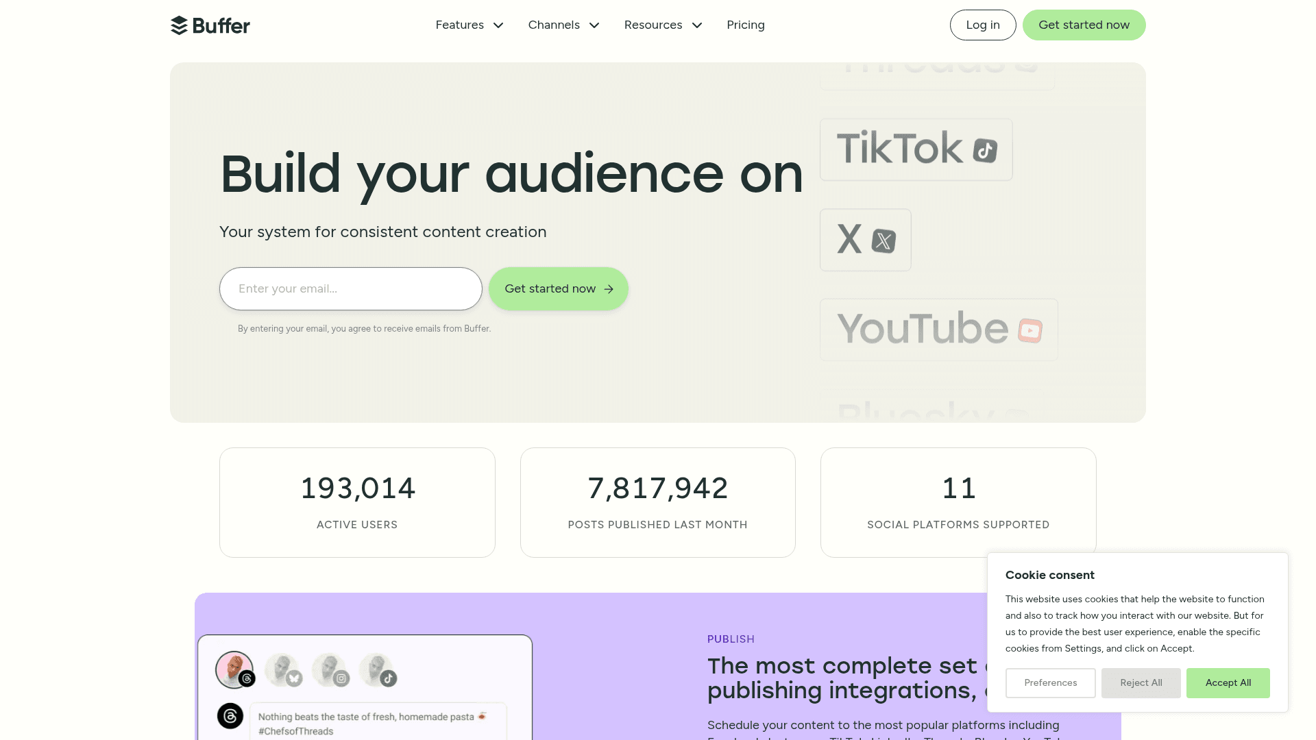Click the YouTube icon in hero carousel
1316x740 pixels.
coord(1030,330)
